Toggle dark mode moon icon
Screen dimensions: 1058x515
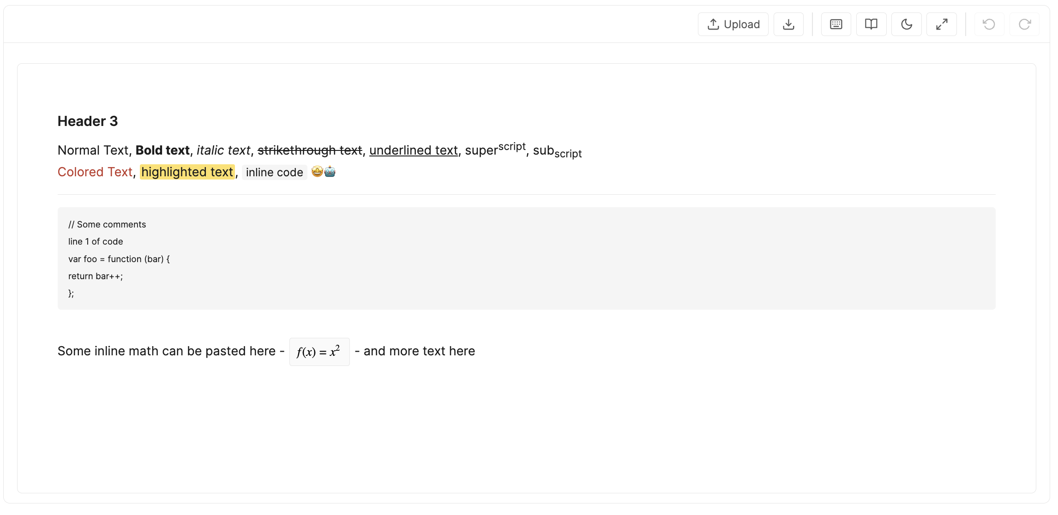pos(907,24)
